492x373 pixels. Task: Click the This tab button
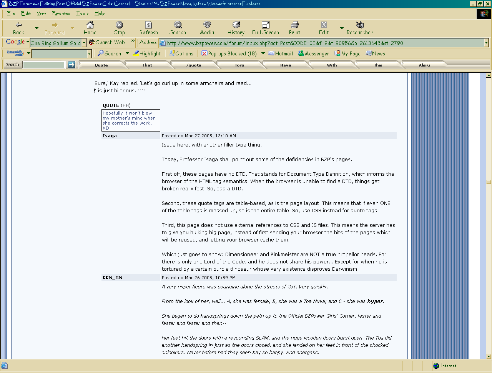tap(378, 65)
